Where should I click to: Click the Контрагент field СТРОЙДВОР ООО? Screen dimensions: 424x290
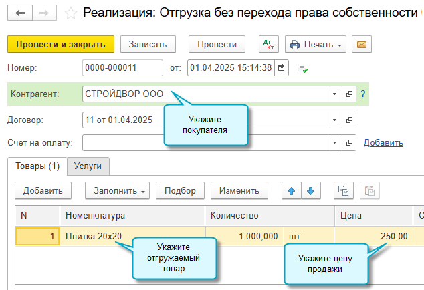pyautogui.click(x=205, y=94)
